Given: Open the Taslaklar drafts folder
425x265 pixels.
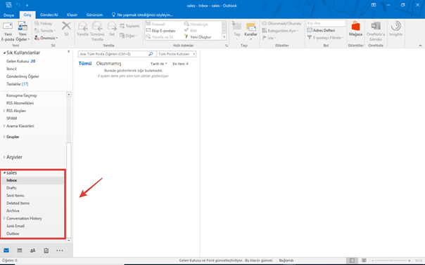Looking at the screenshot, I should tap(18, 84).
